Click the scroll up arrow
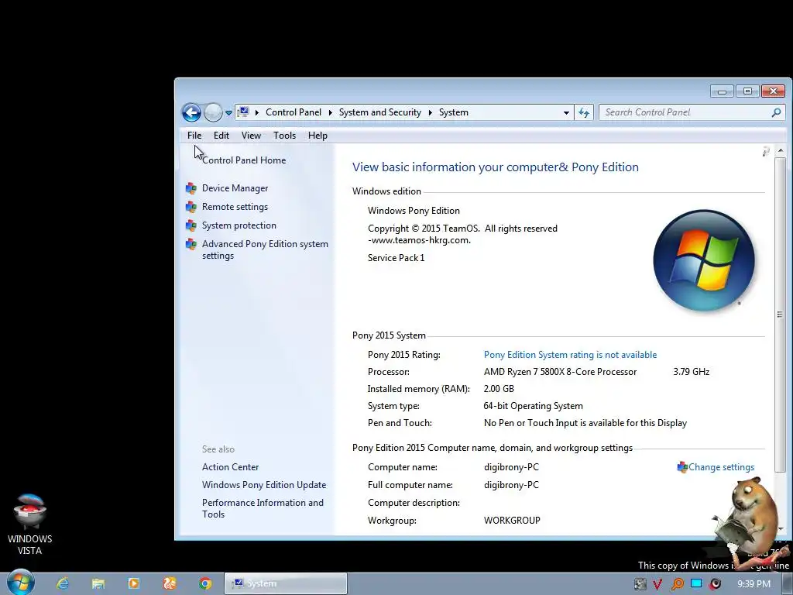 pos(781,151)
